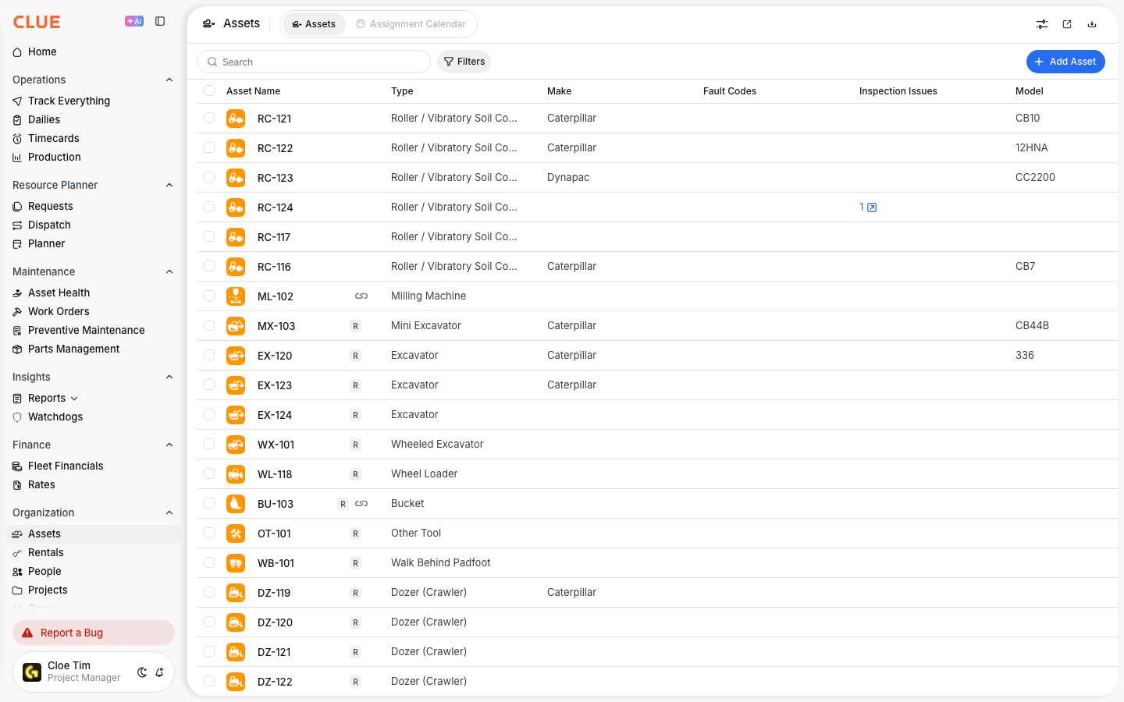1124x702 pixels.
Task: Click the open-in-new-window icon
Action: [1067, 24]
